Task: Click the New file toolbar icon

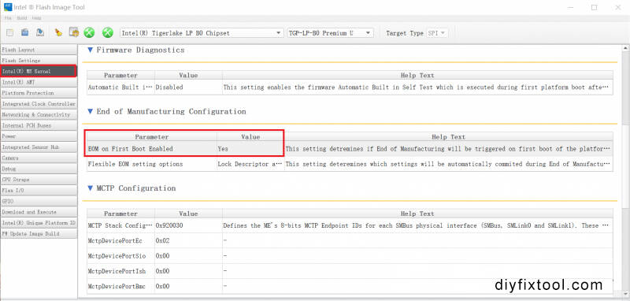Action: click(10, 32)
